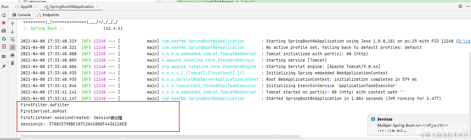Click the 'org.apache.catalina.core.StandardEngine' logger name

tap(209, 67)
